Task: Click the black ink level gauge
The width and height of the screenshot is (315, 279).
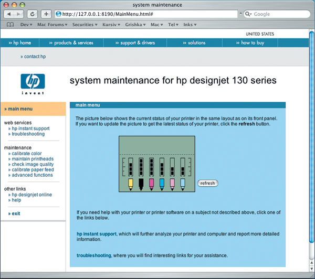Action: click(x=141, y=167)
